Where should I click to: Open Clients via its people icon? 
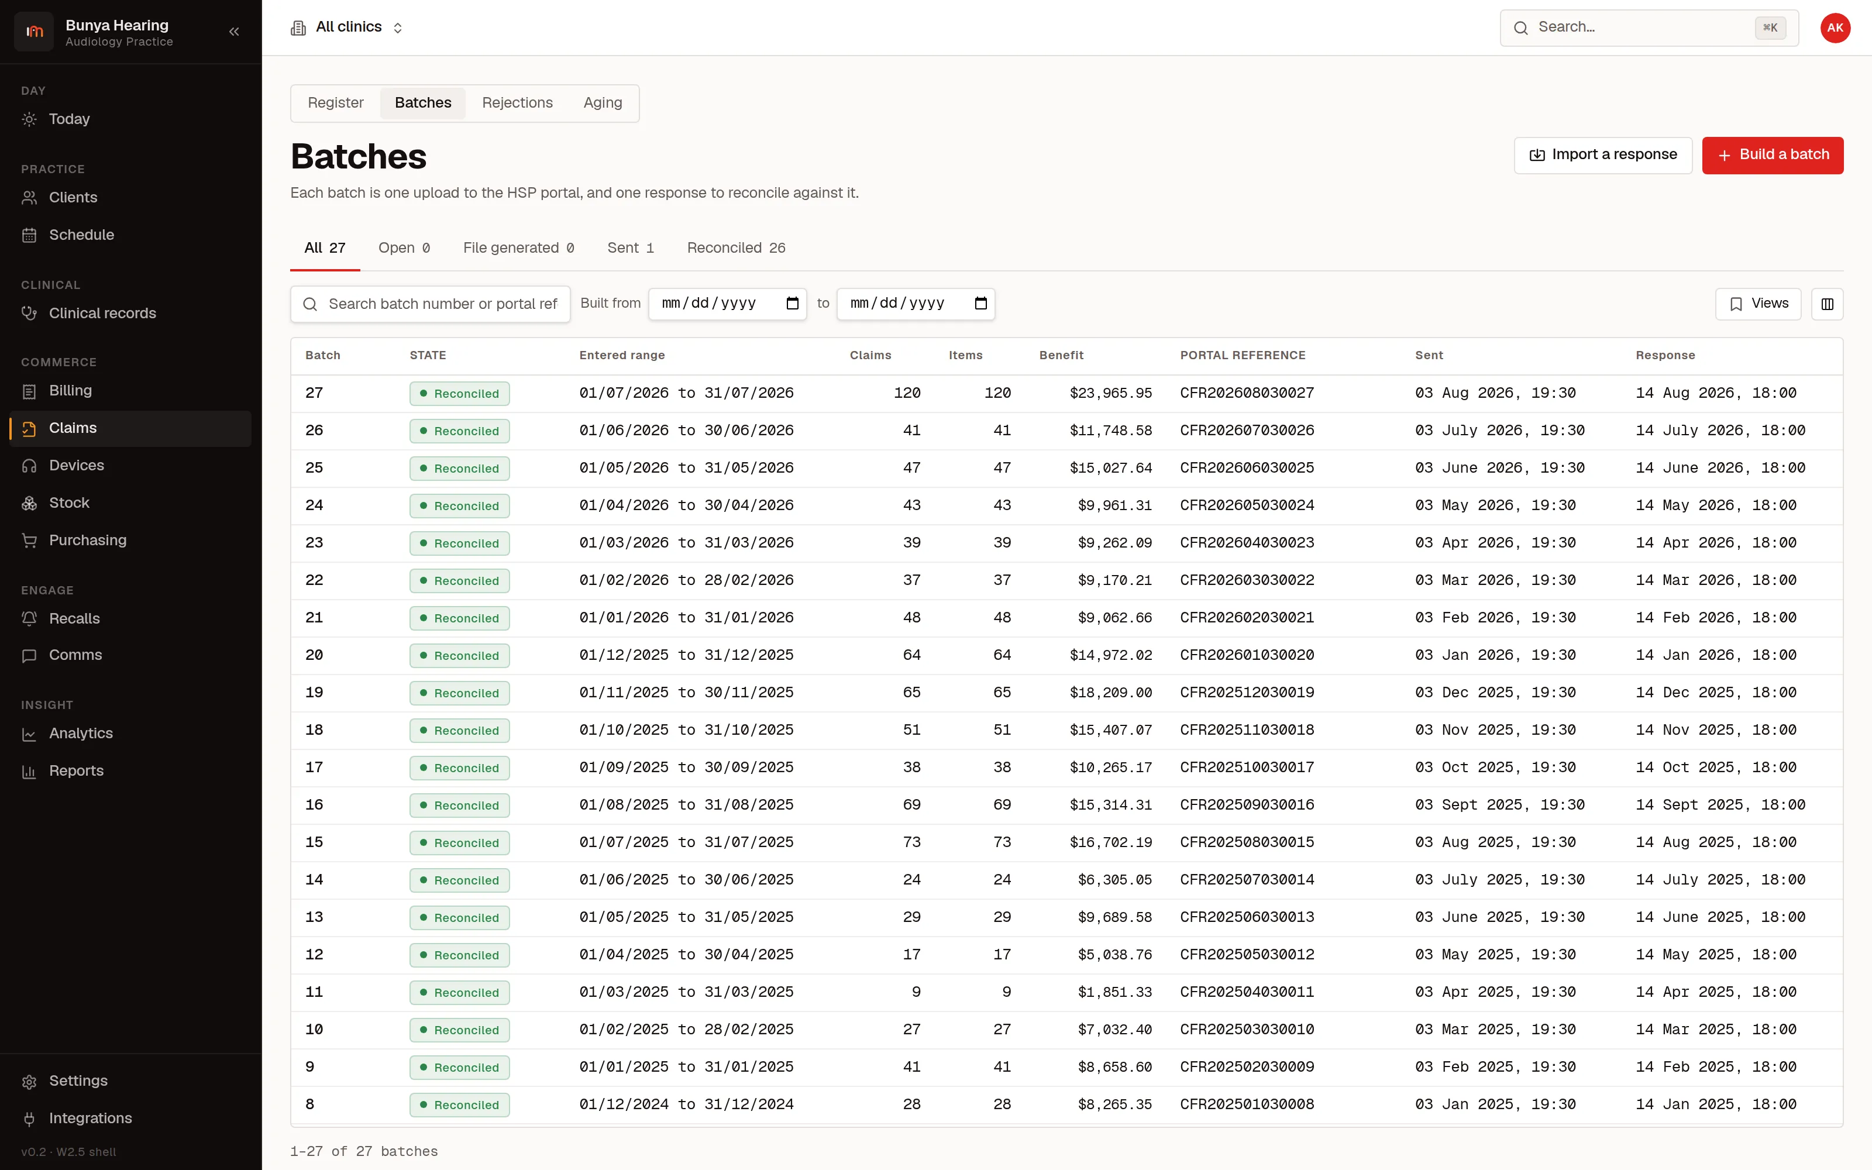tap(29, 197)
